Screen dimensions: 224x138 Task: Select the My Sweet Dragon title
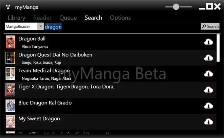[x=39, y=119]
